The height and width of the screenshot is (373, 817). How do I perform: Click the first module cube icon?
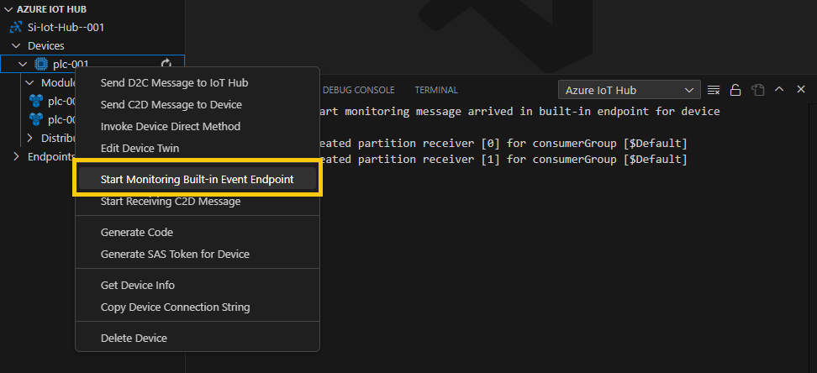coord(35,101)
